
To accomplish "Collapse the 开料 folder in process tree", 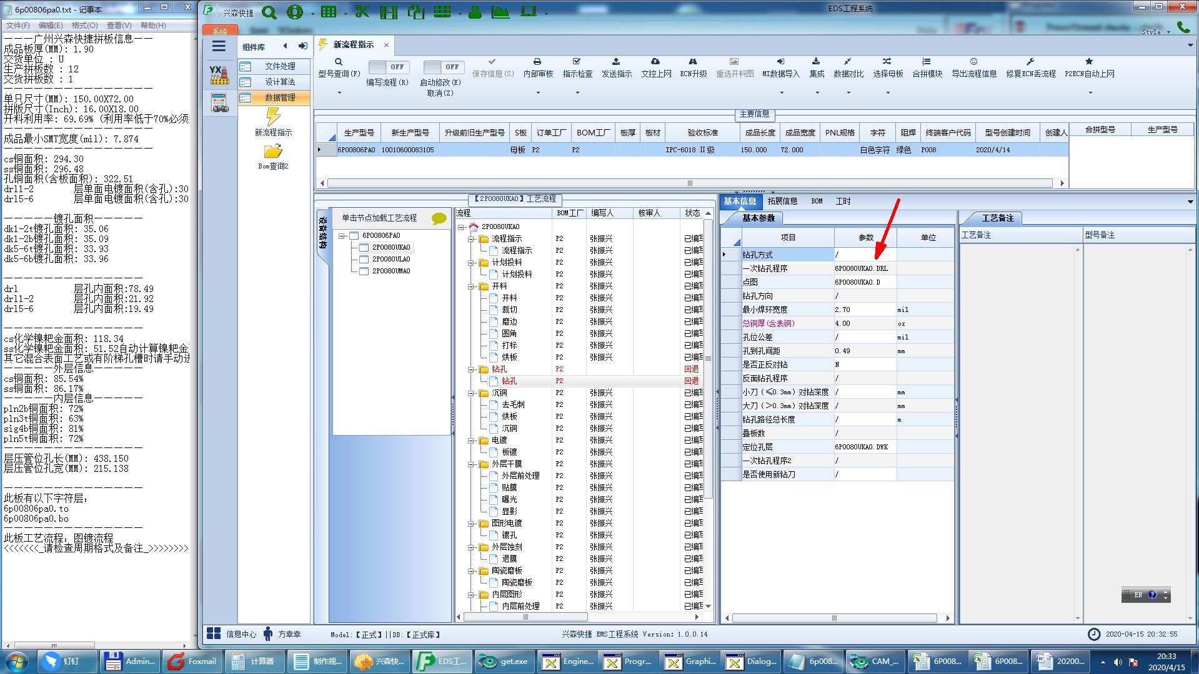I will 471,286.
